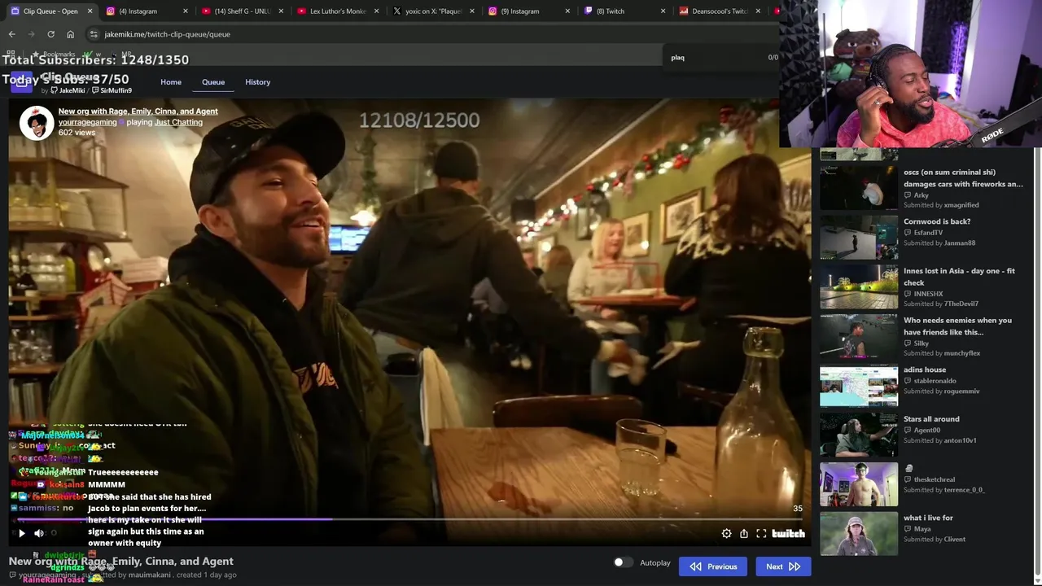Click the Clip Queue app logo
1042x586 pixels.
click(21, 82)
